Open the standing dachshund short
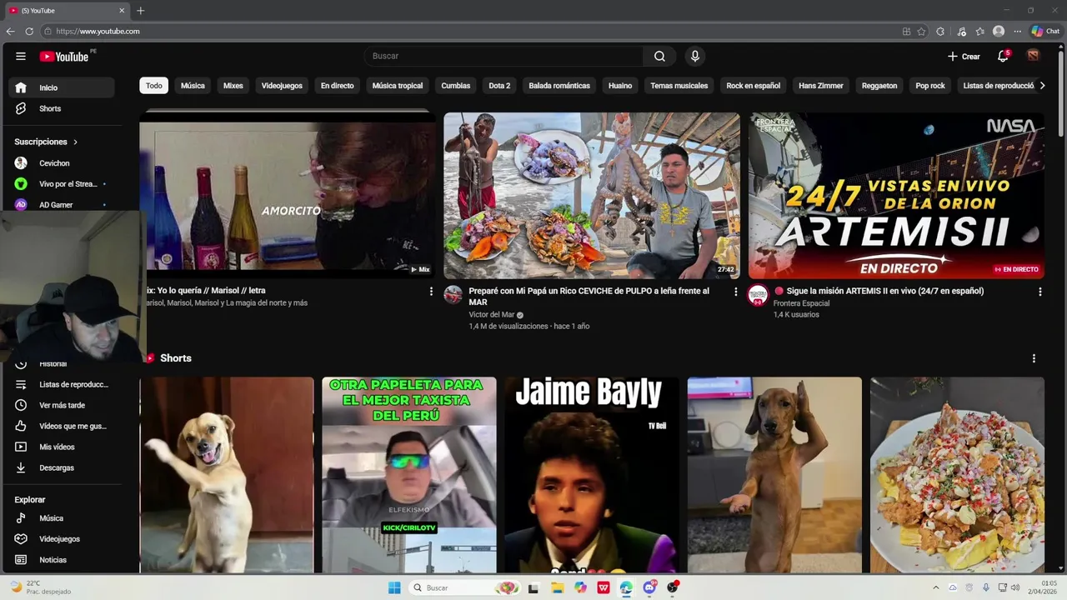Image resolution: width=1067 pixels, height=600 pixels. [774, 475]
